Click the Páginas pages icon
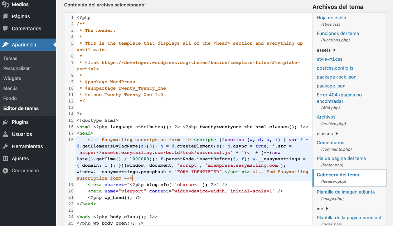The width and height of the screenshot is (393, 226). pyautogui.click(x=5, y=16)
